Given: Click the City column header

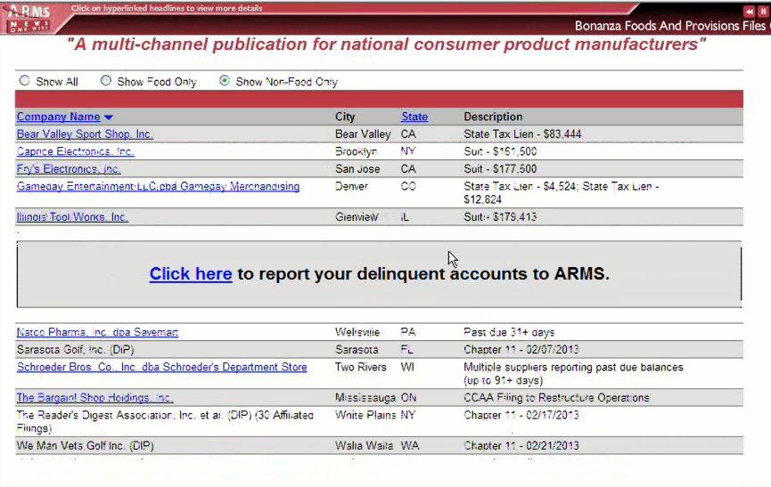Looking at the screenshot, I should [x=345, y=117].
